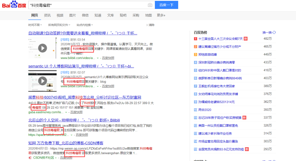Image resolution: width=296 pixels, height=161 pixels.
Task: Expand arrow beside second bilibili.com/video URL
Action: pyautogui.click(x=98, y=86)
